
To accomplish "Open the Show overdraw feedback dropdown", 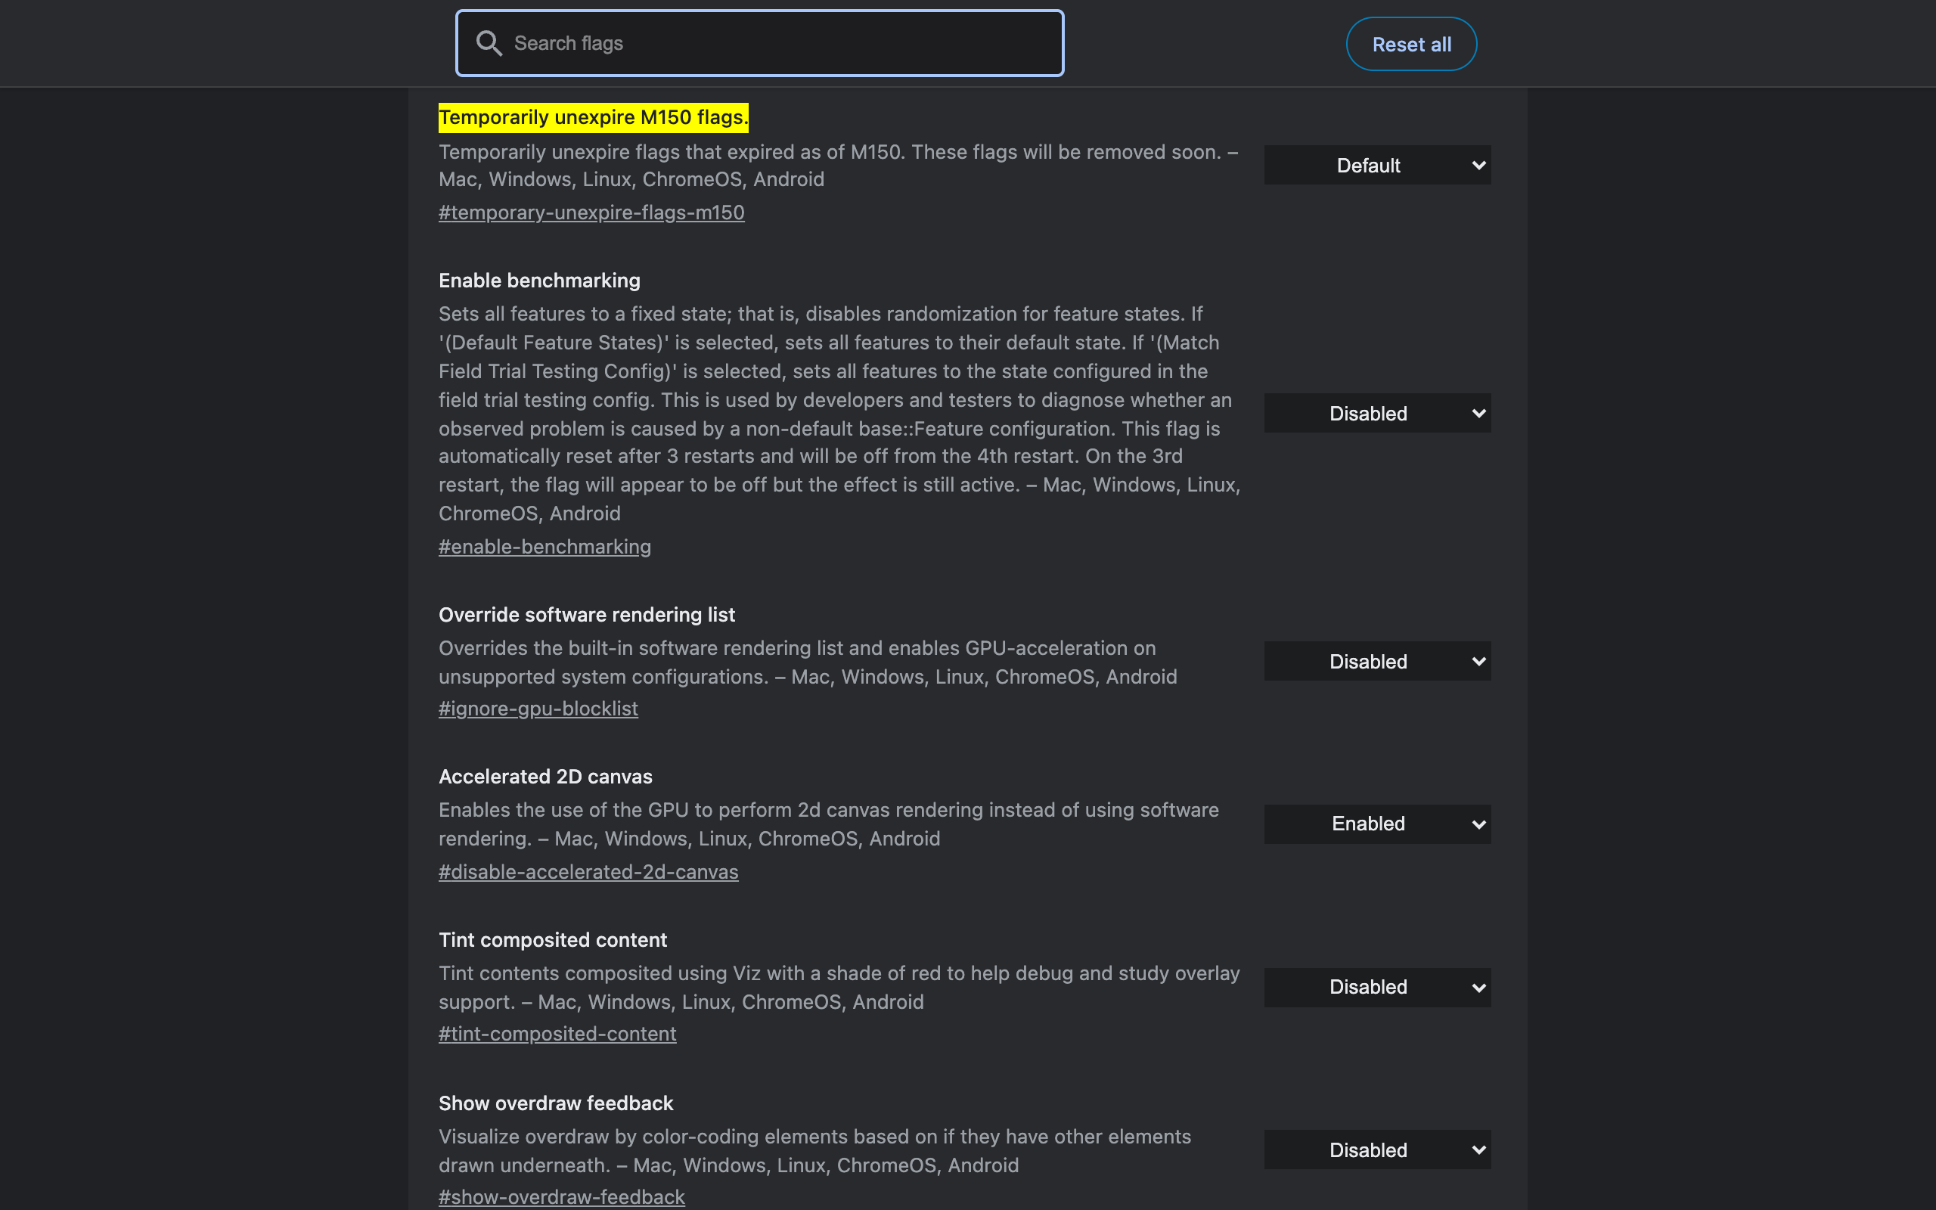I will point(1377,1149).
